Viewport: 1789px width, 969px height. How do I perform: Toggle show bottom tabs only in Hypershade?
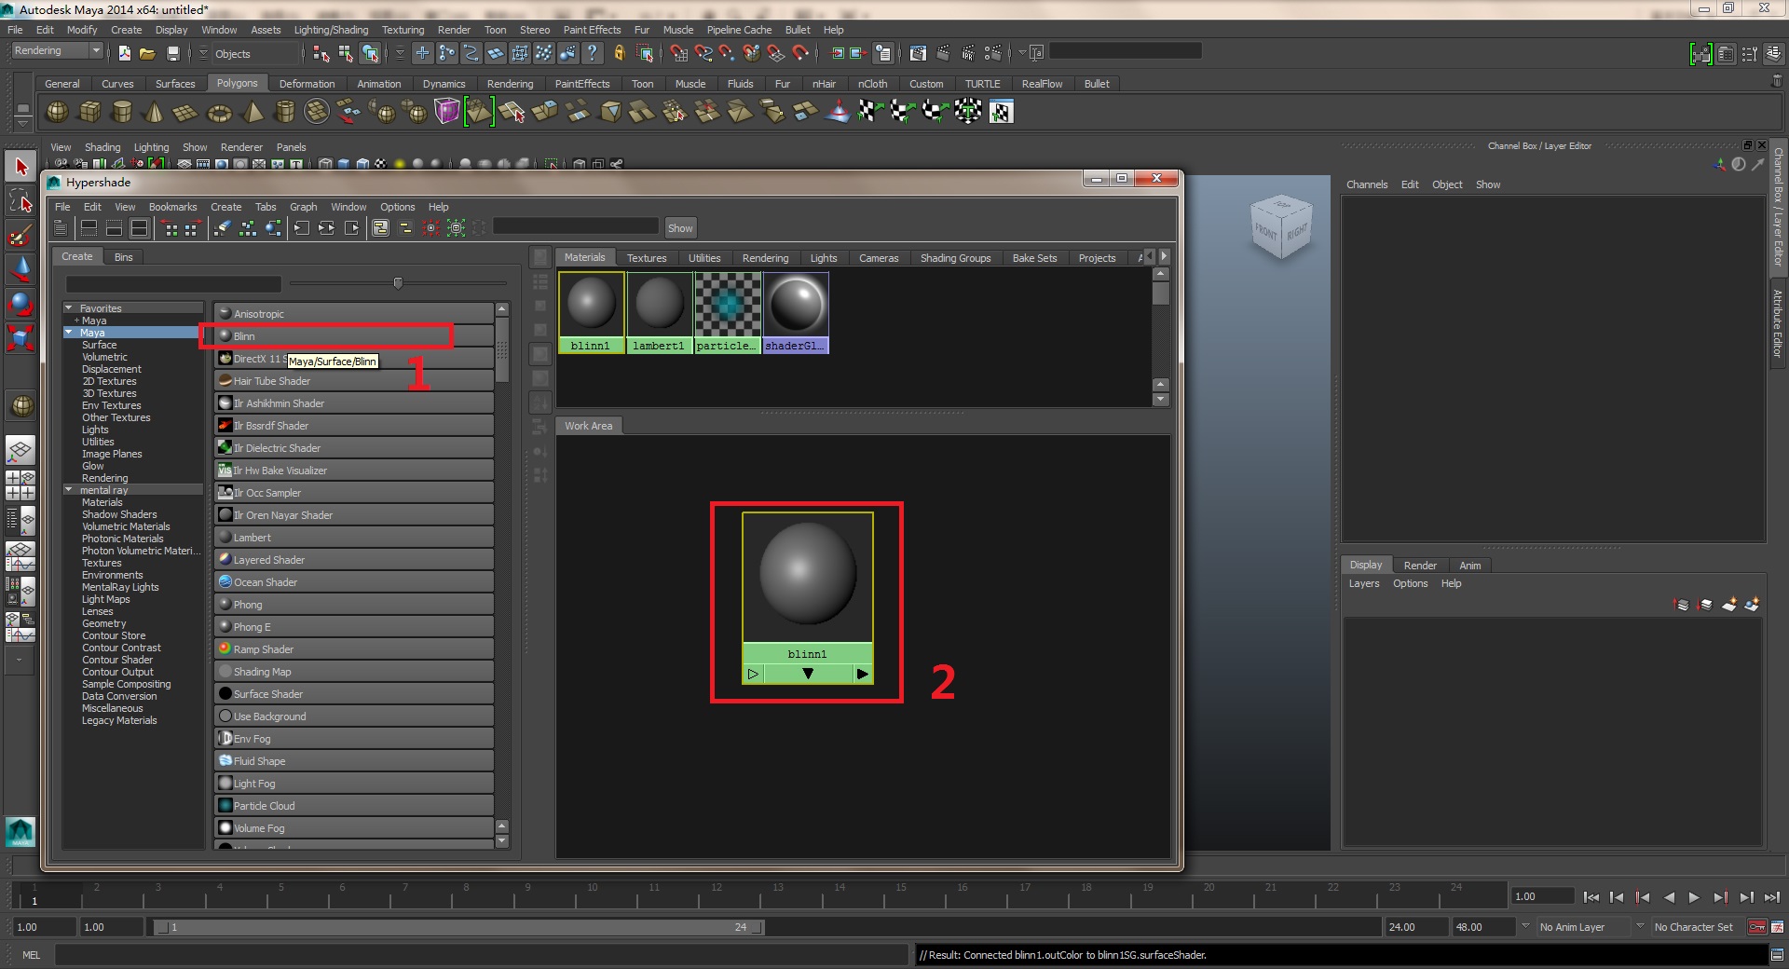click(115, 227)
